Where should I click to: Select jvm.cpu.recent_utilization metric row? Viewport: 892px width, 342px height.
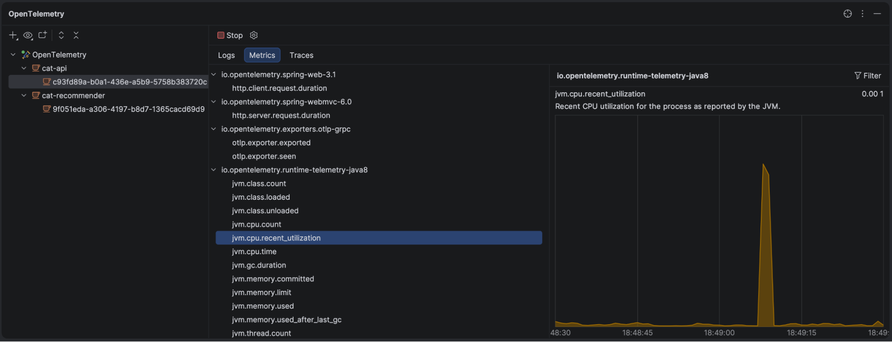[379, 238]
